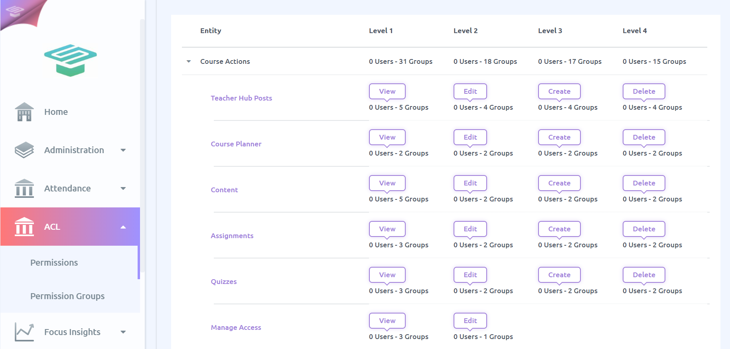
Task: Click the Level 4 column header
Action: coord(635,31)
